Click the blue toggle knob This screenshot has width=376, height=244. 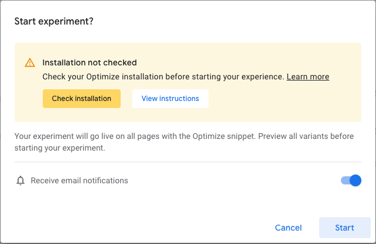[x=355, y=180]
